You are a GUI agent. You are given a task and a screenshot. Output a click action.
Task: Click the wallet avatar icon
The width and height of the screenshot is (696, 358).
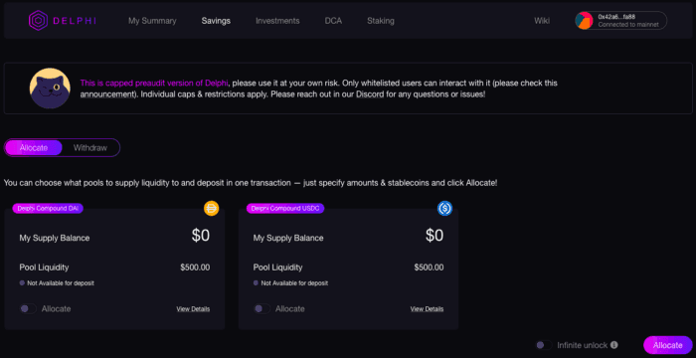coord(585,21)
